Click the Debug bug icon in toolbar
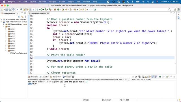This screenshot has width=181, height=102. pyautogui.click(x=37, y=10)
